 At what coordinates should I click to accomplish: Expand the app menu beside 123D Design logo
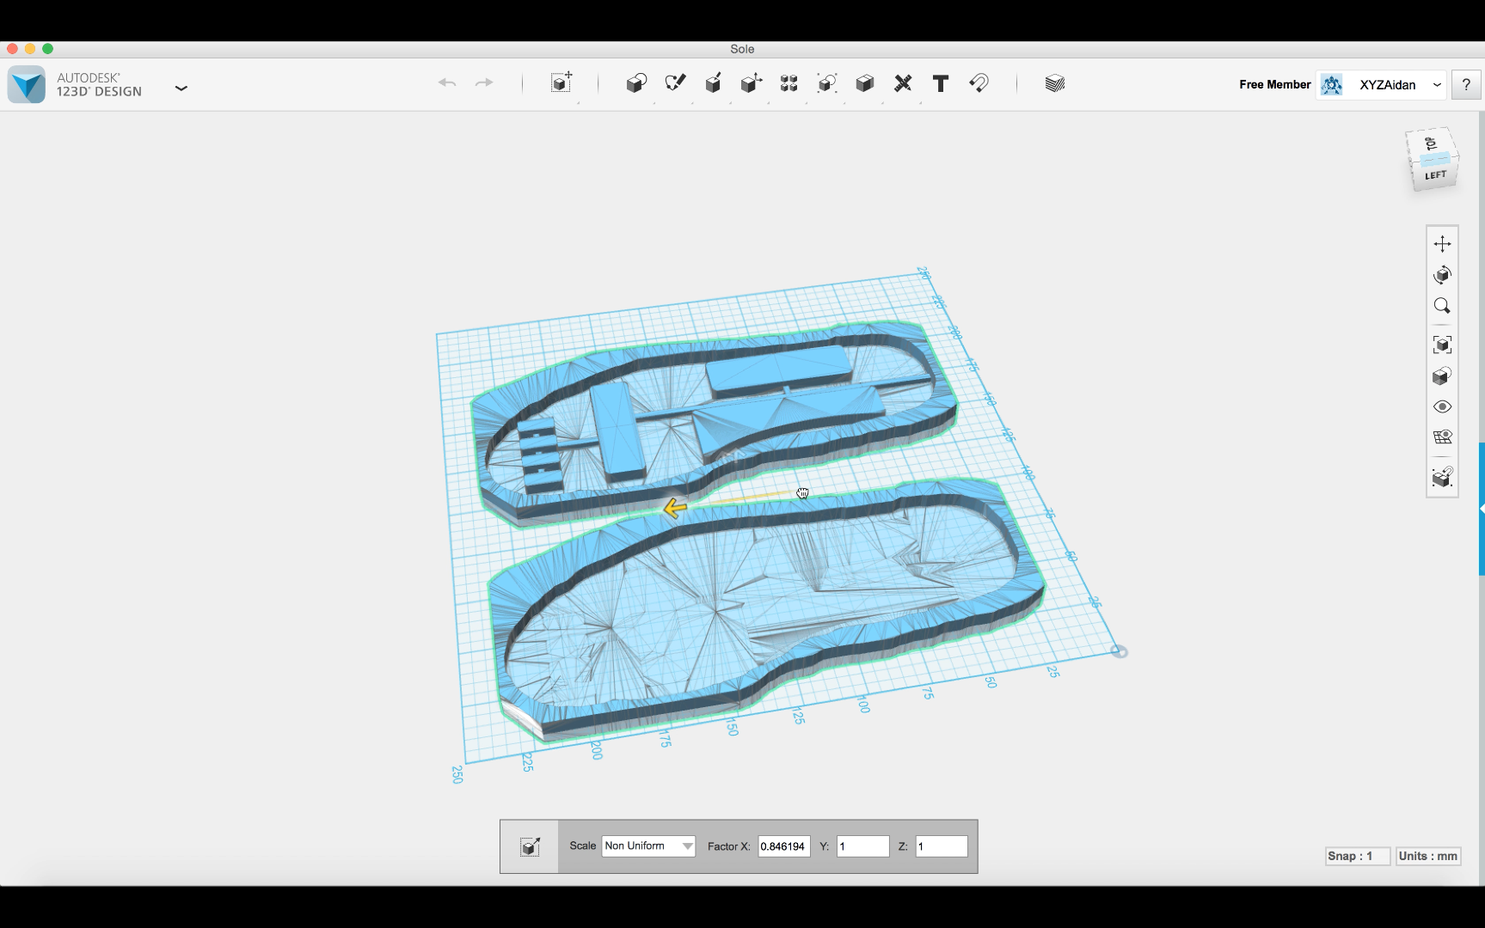tap(181, 88)
